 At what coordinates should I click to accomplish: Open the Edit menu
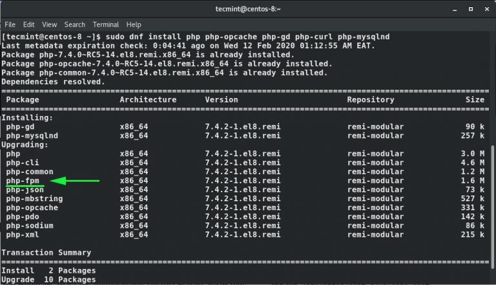[30, 25]
